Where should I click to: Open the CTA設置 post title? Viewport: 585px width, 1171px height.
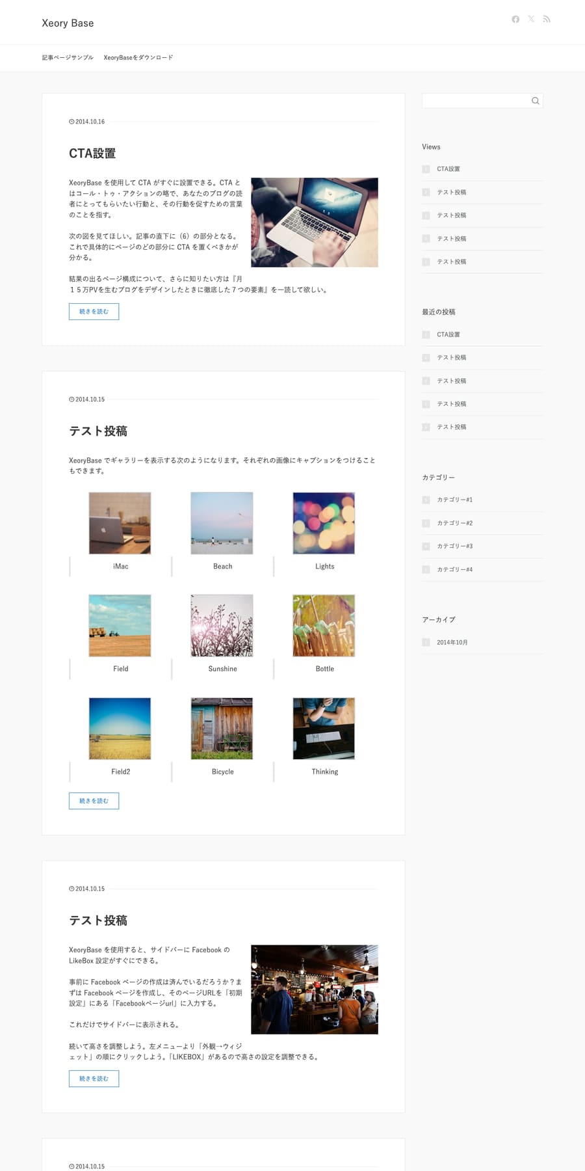92,154
